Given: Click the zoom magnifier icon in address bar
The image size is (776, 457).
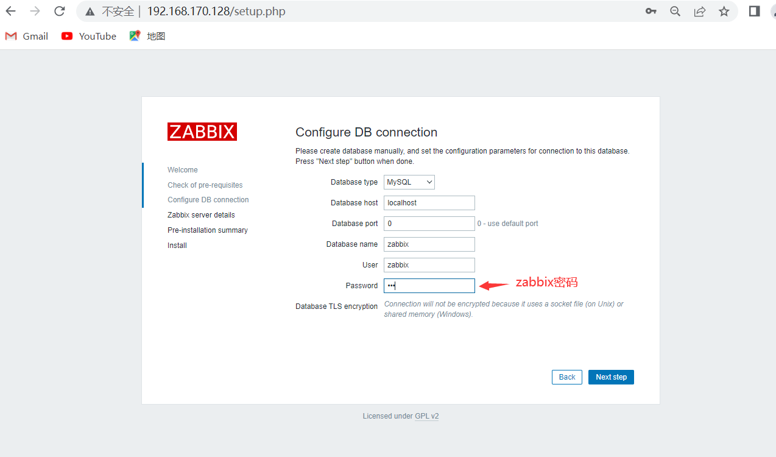Looking at the screenshot, I should pos(675,11).
